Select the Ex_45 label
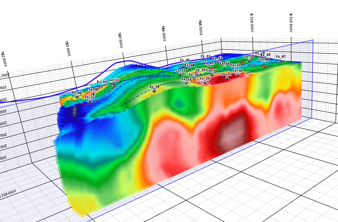The width and height of the screenshot is (338, 222). pos(209,63)
